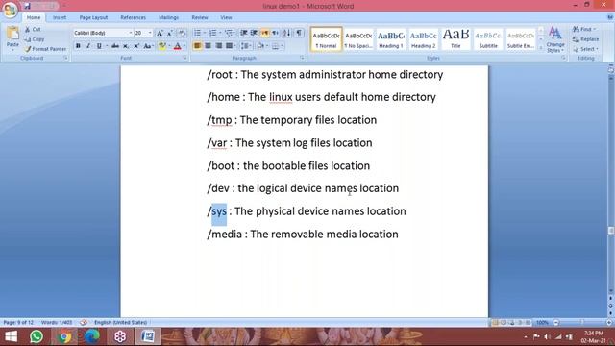This screenshot has height=346, width=615.
Task: Set right-to-left text direction
Action: [276, 33]
